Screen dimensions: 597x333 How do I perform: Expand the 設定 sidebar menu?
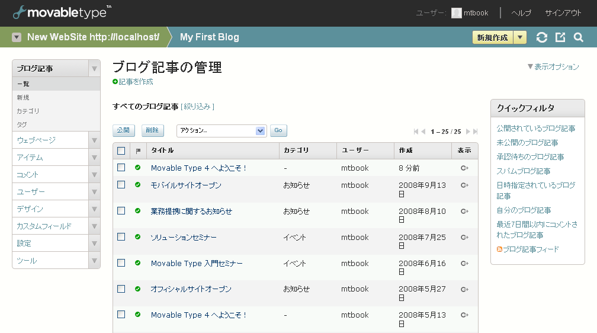[94, 244]
